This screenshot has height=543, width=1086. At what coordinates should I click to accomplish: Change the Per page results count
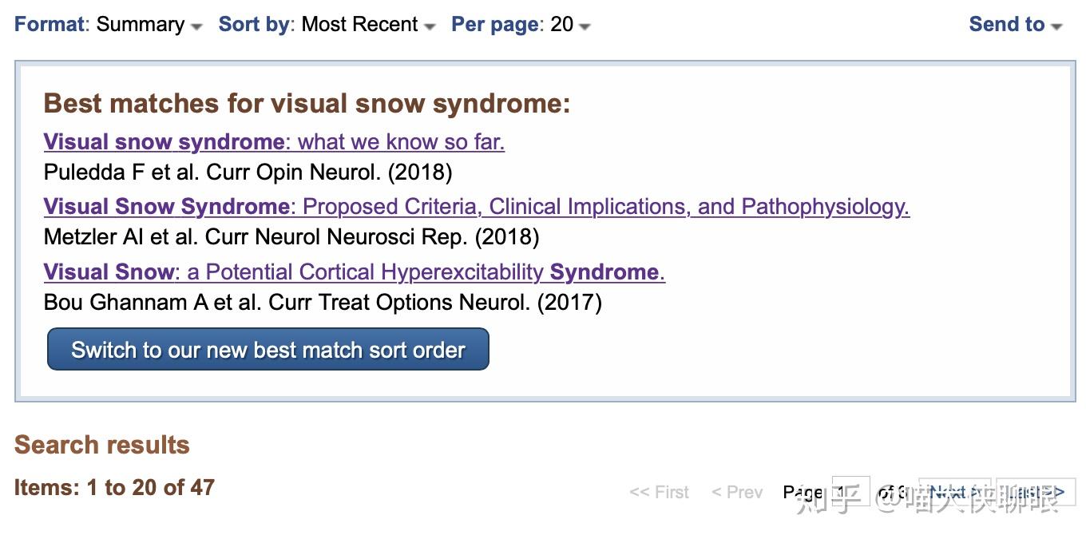pyautogui.click(x=495, y=25)
